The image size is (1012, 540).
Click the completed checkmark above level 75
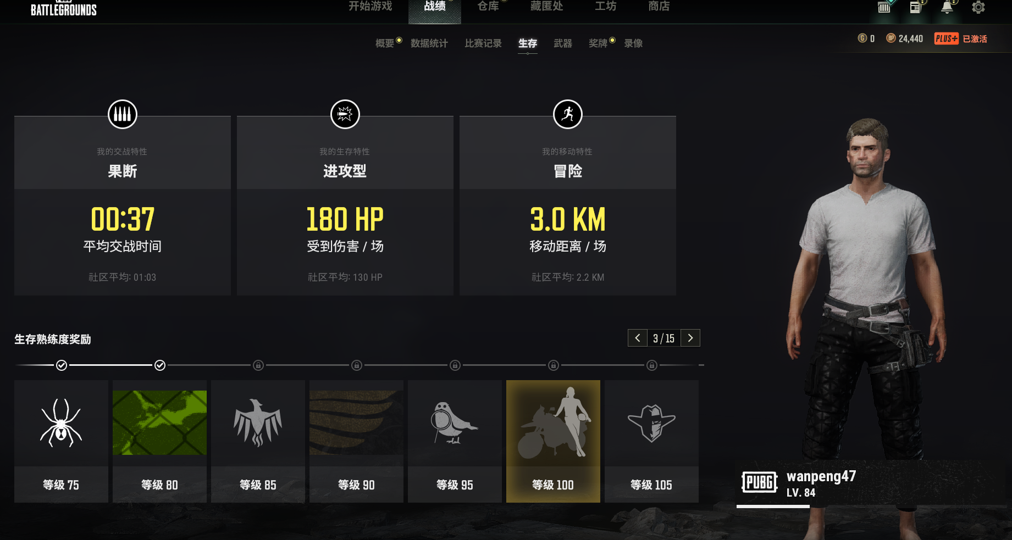[x=62, y=365]
